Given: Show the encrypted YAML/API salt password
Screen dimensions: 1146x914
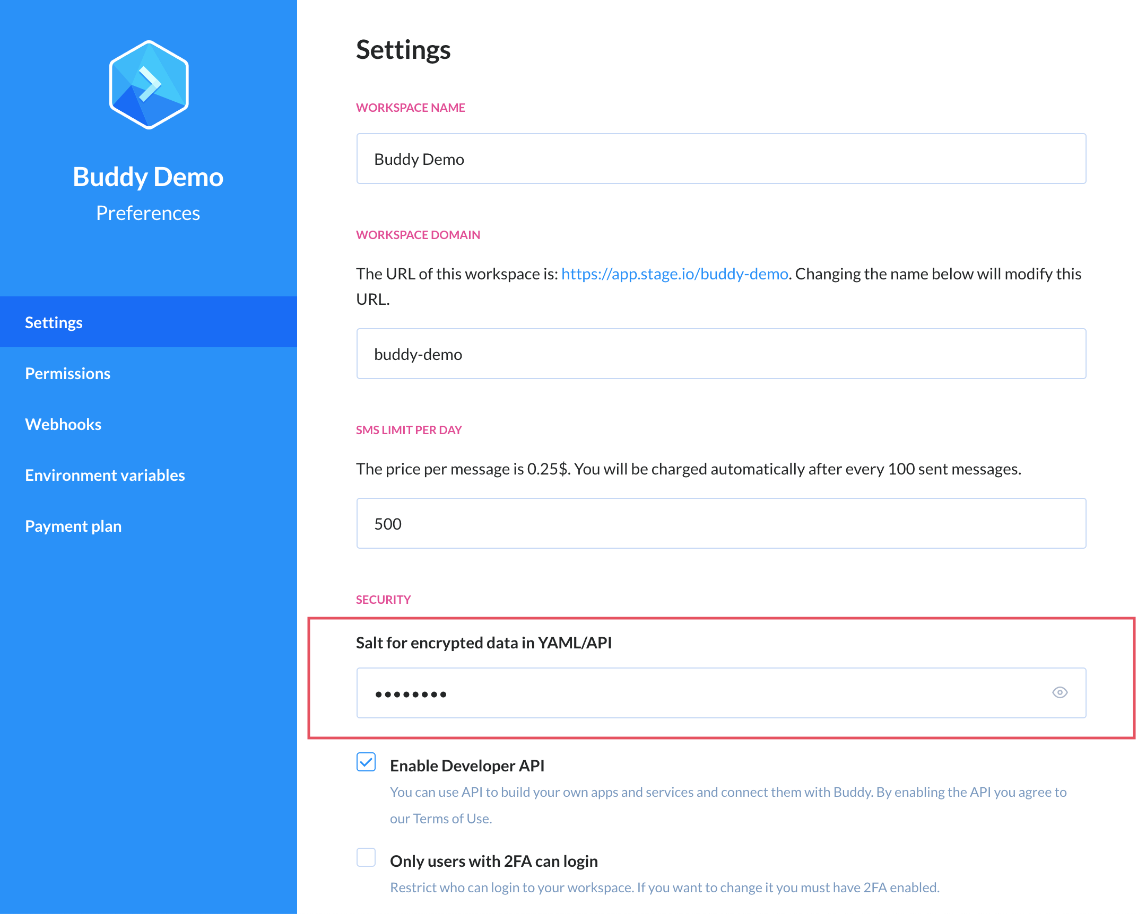Looking at the screenshot, I should tap(1060, 692).
